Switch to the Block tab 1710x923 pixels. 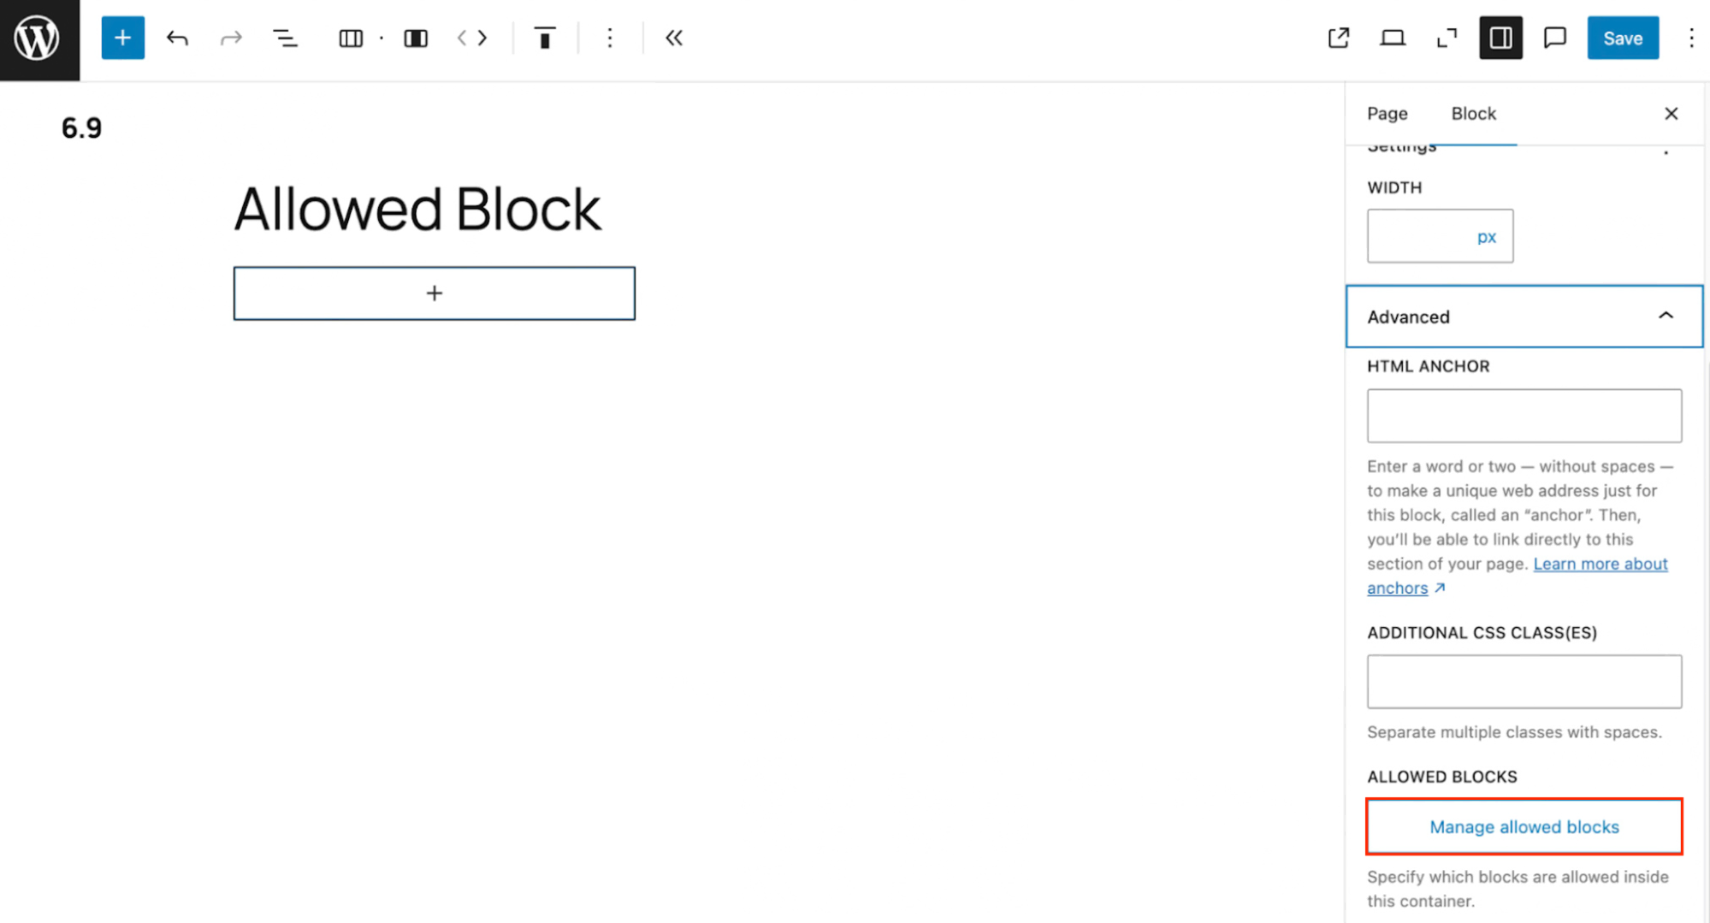pyautogui.click(x=1473, y=113)
